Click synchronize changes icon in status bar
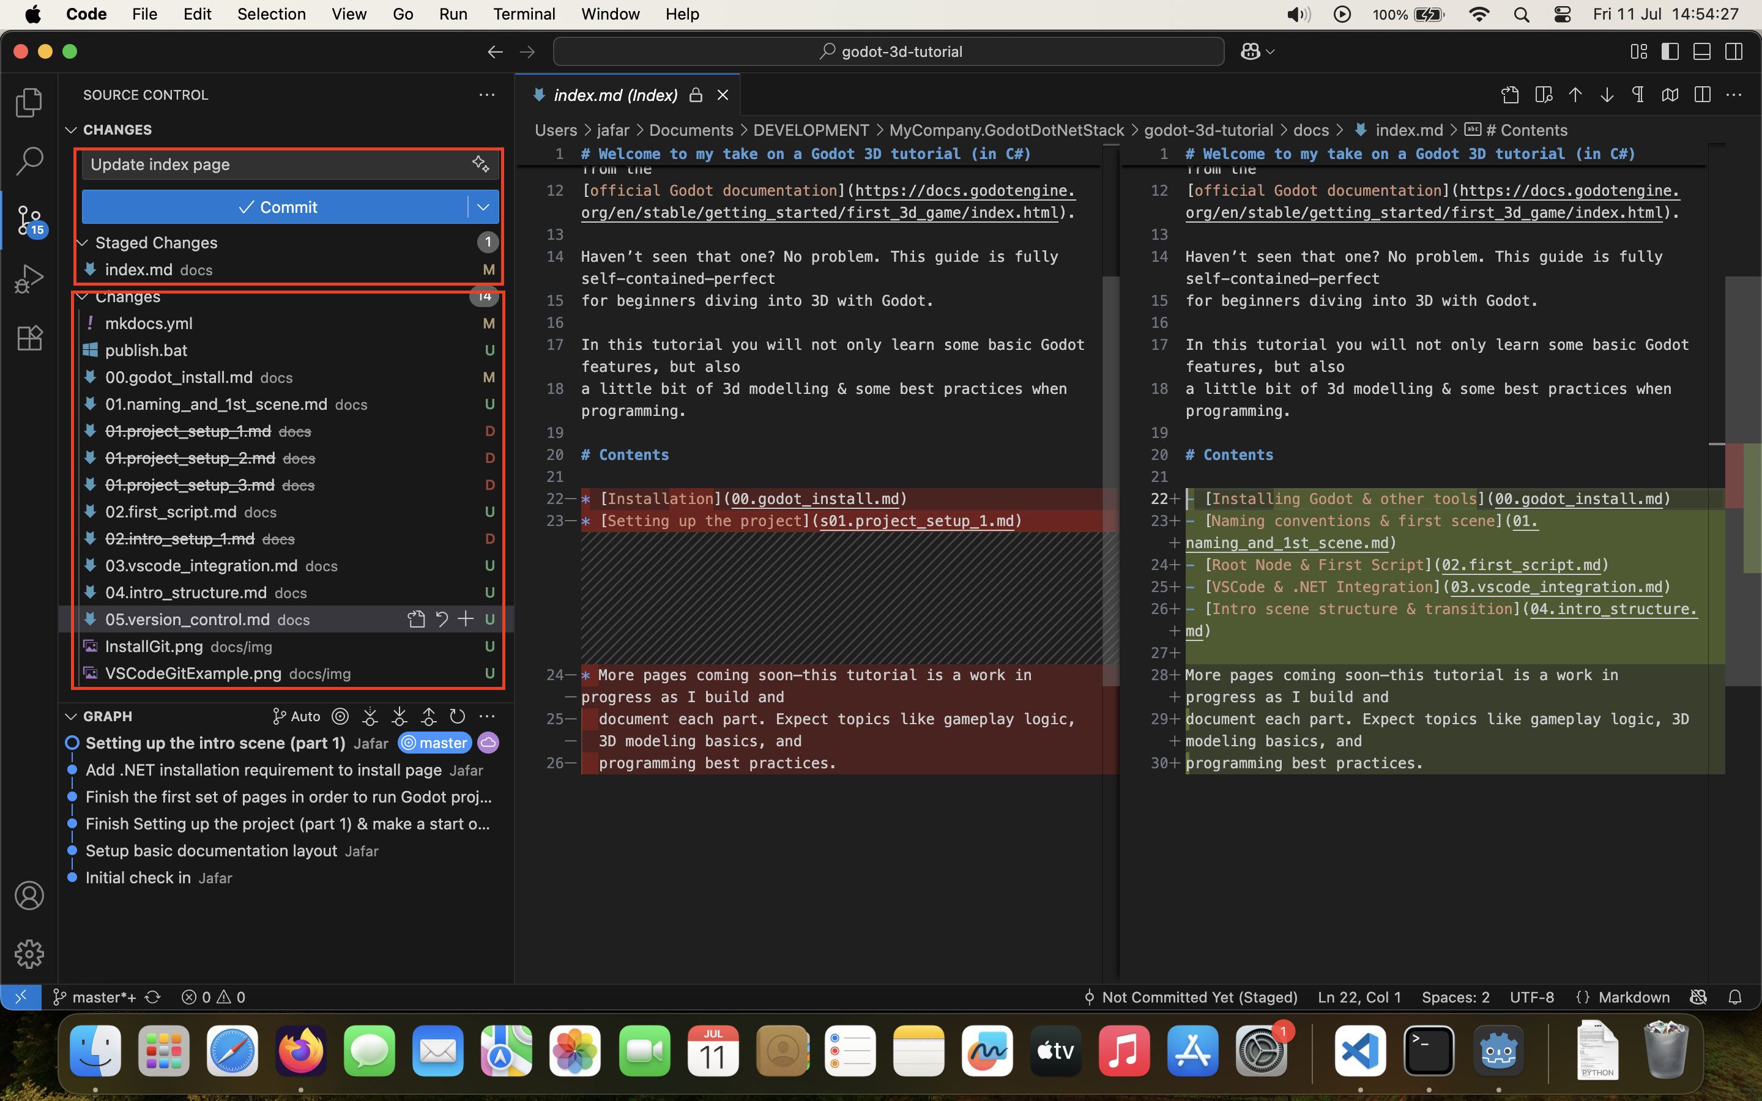Screen dimensions: 1762x1101 [x=153, y=997]
